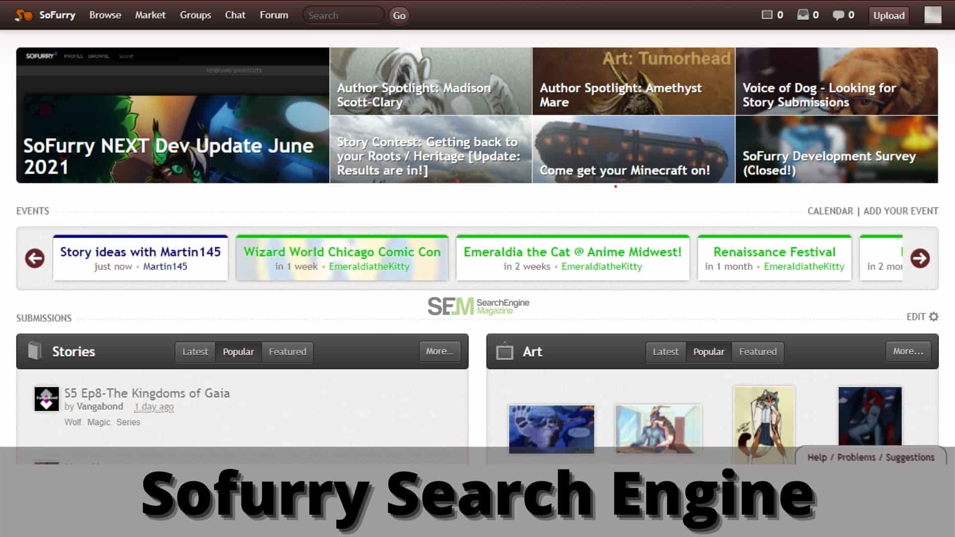Open Author Spotlight: Amethyst Mare tile
955x537 pixels.
point(634,82)
